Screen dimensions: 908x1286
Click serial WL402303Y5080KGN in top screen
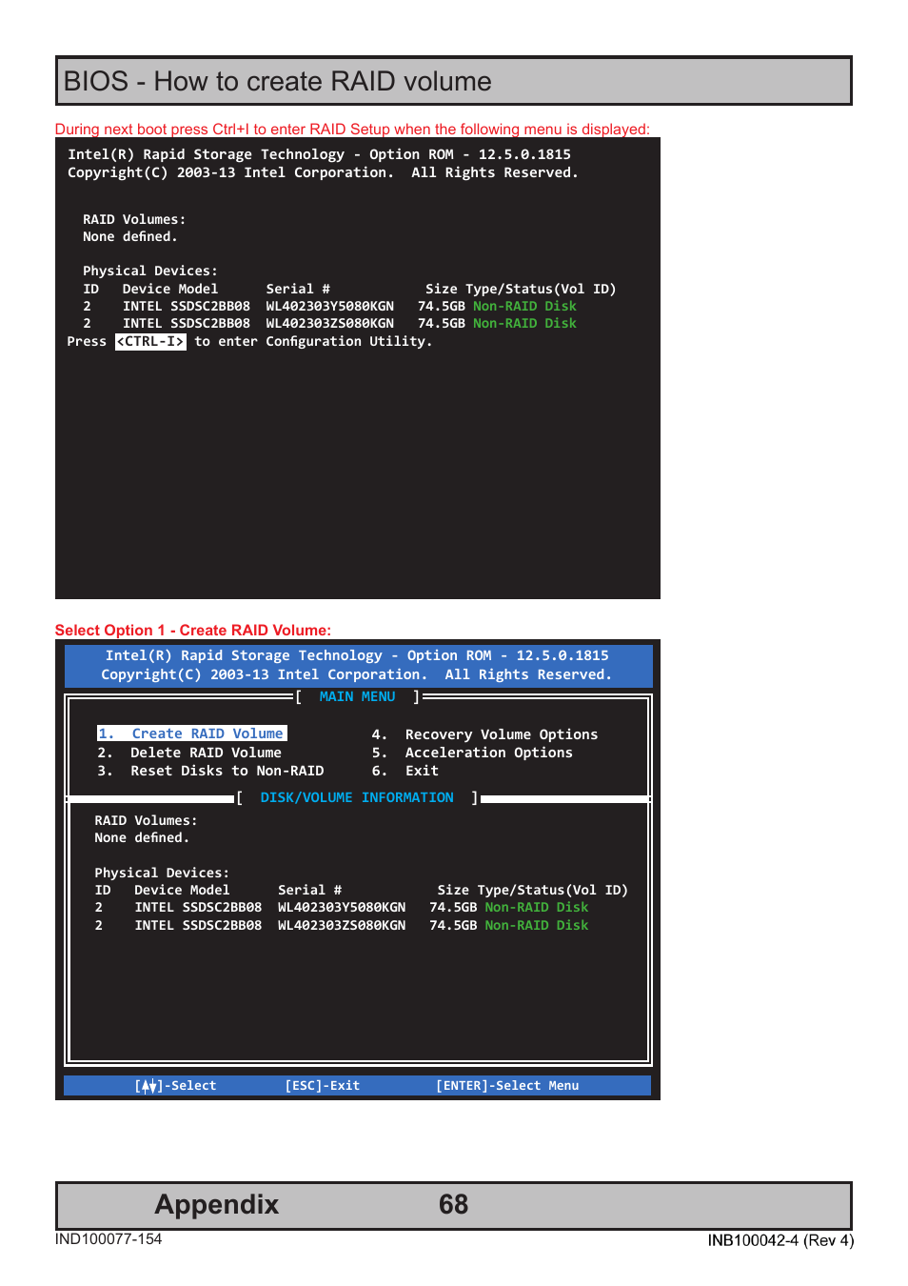tap(329, 306)
